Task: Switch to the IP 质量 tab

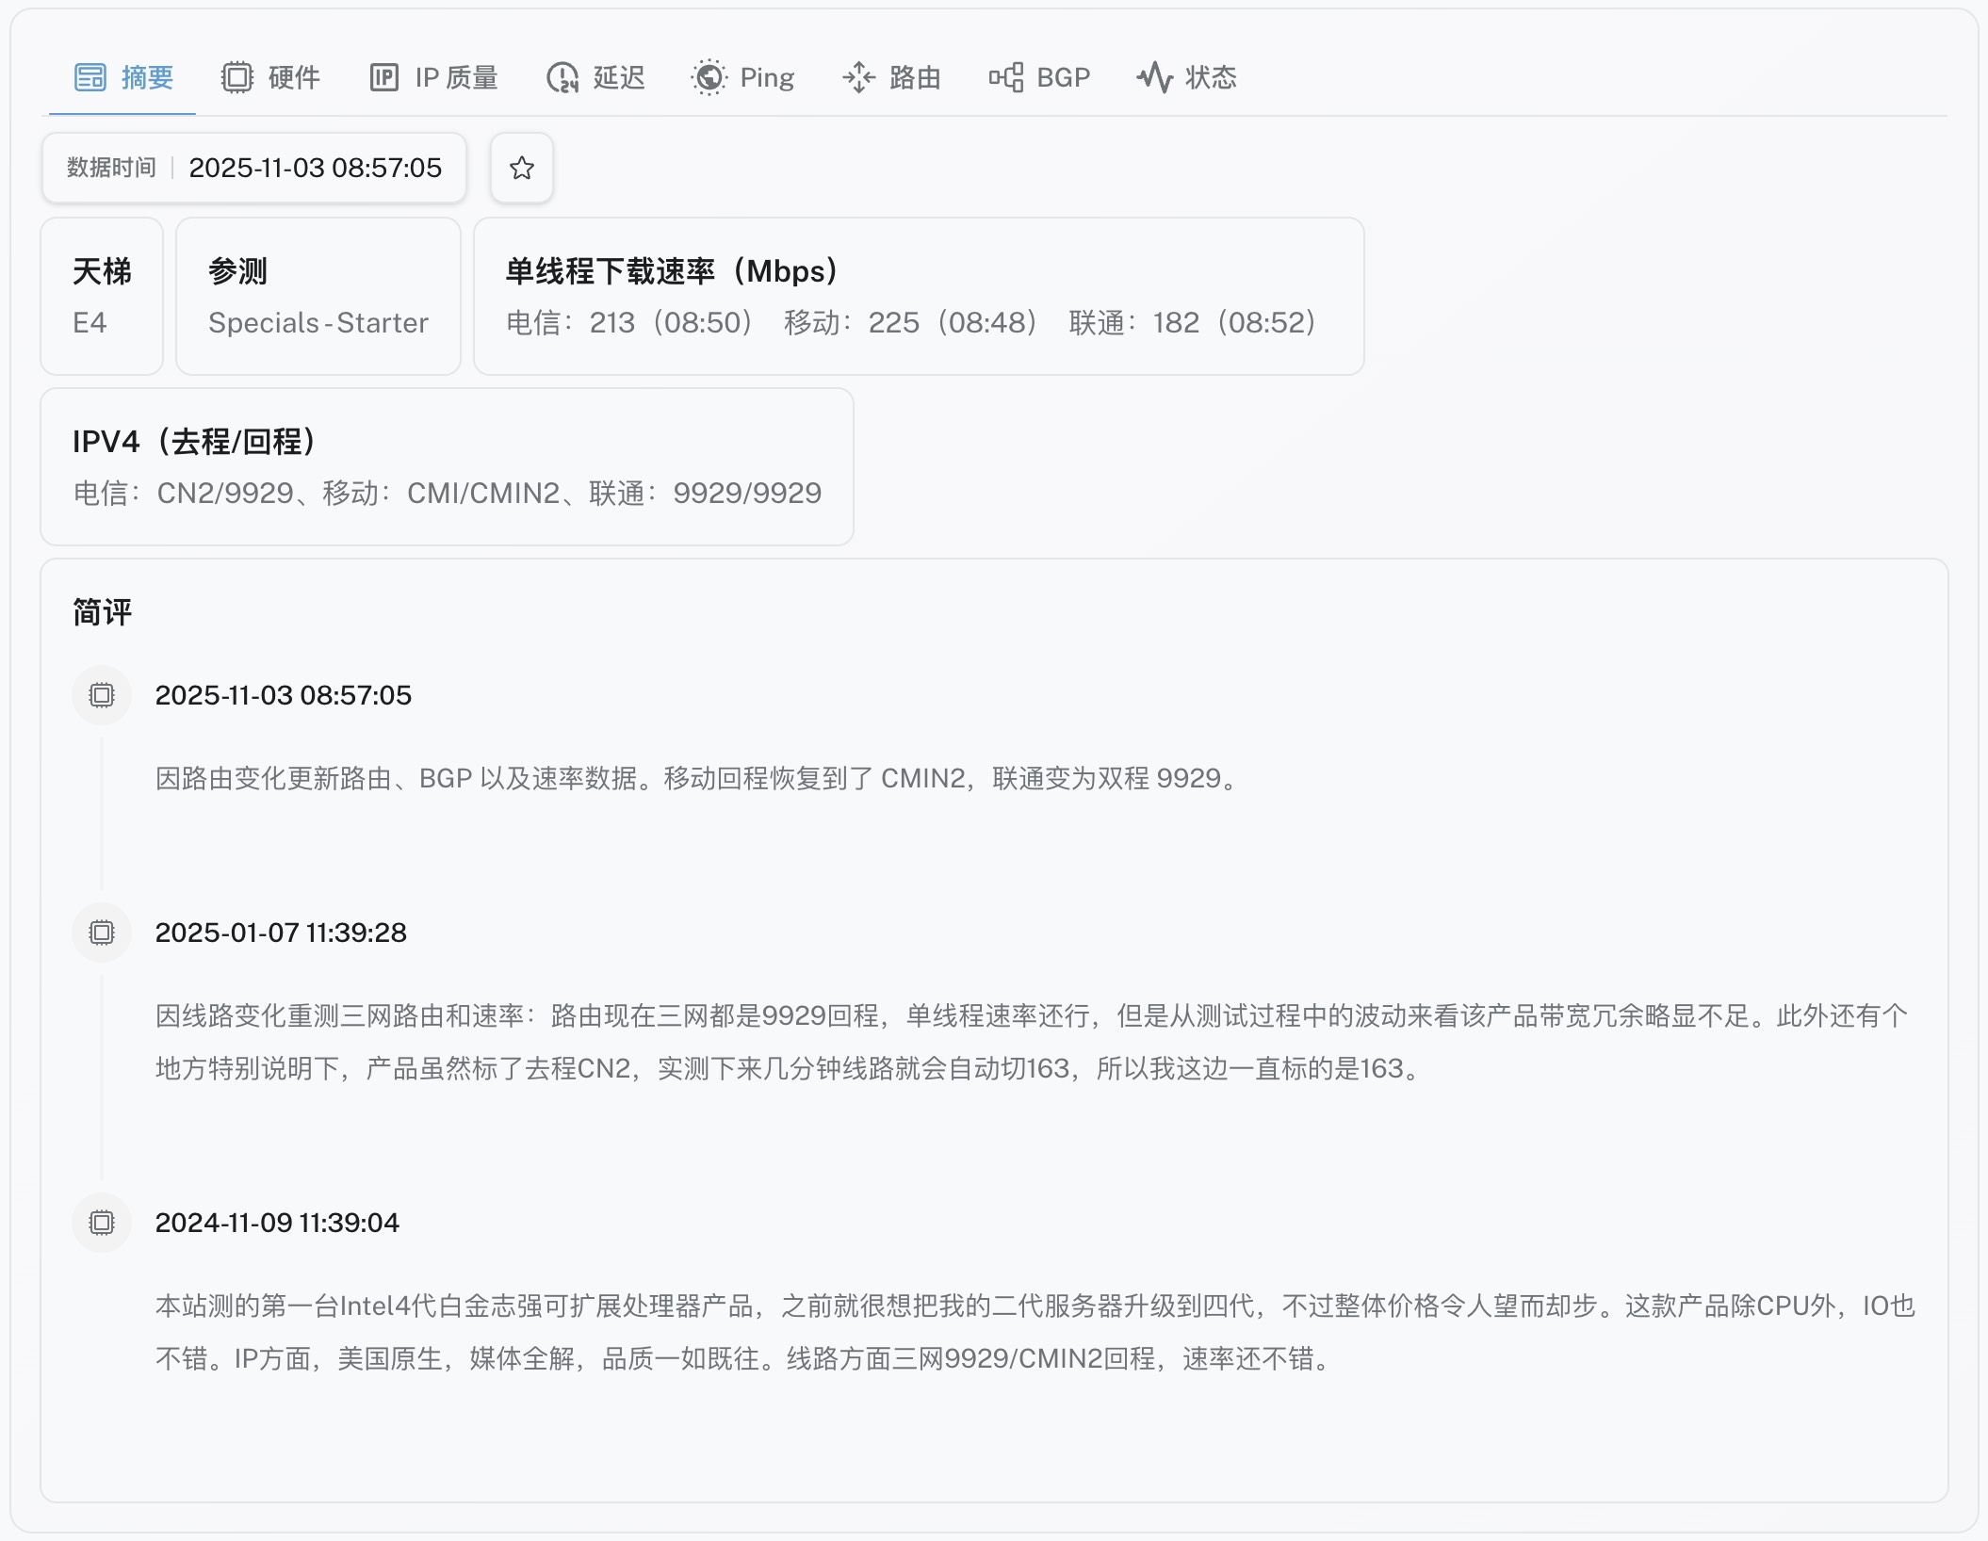Action: pyautogui.click(x=456, y=77)
